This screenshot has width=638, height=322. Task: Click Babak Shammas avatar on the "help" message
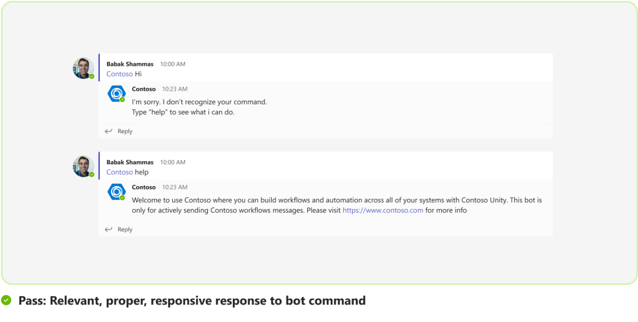click(x=83, y=166)
